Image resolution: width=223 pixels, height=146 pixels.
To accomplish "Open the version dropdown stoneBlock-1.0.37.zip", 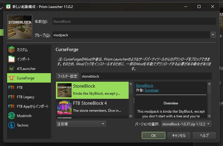I will click(186, 124).
